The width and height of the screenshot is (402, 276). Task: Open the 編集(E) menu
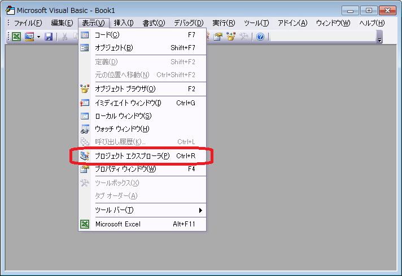(x=62, y=23)
